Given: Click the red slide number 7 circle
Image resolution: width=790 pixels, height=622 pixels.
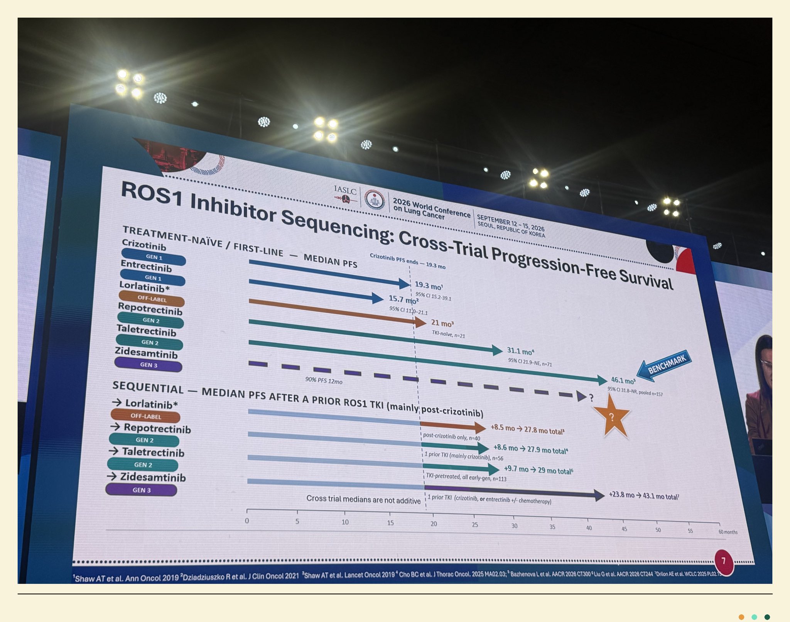Looking at the screenshot, I should pyautogui.click(x=724, y=561).
